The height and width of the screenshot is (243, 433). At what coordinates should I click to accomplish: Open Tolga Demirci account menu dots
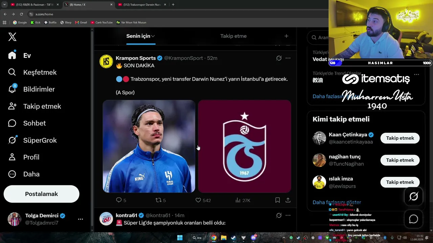pos(81,219)
